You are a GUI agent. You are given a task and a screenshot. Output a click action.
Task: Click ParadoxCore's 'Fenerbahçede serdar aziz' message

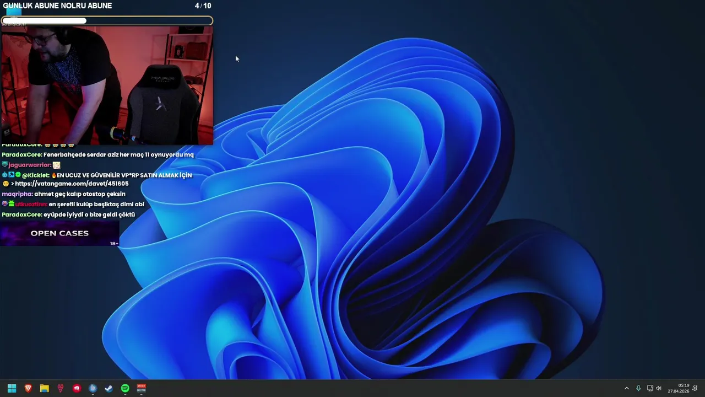118,155
